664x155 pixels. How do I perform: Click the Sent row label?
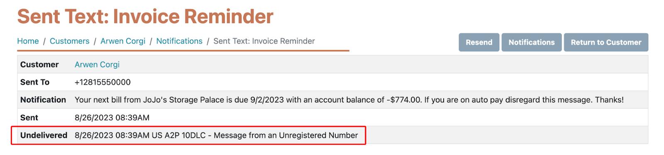(29, 118)
